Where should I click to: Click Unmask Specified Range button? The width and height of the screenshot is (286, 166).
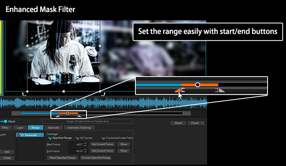[x=96, y=158]
